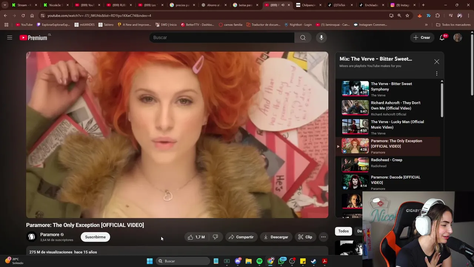Start voice search with the microphone icon
474x267 pixels.
click(321, 37)
